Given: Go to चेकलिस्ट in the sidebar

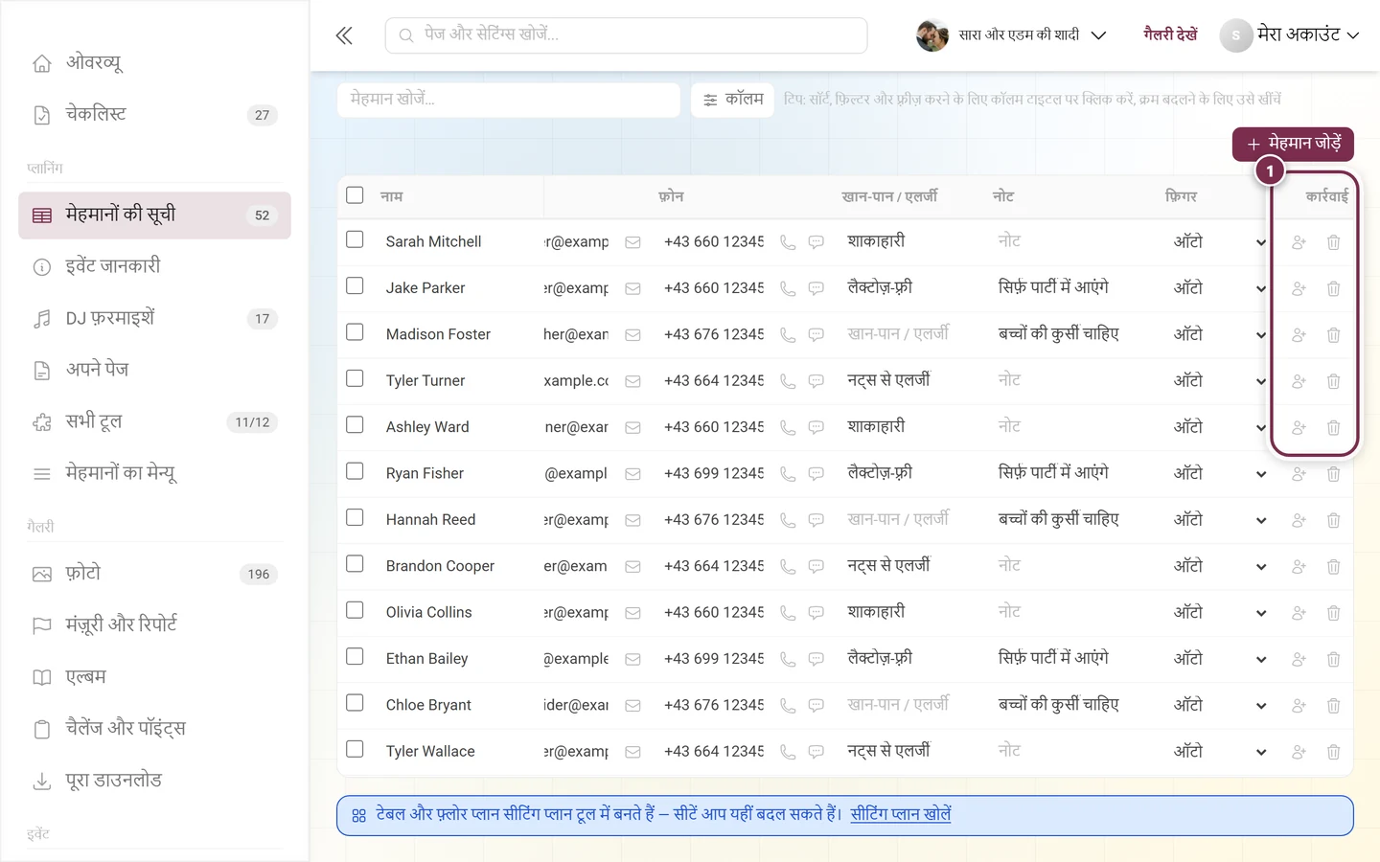Looking at the screenshot, I should pos(154,115).
